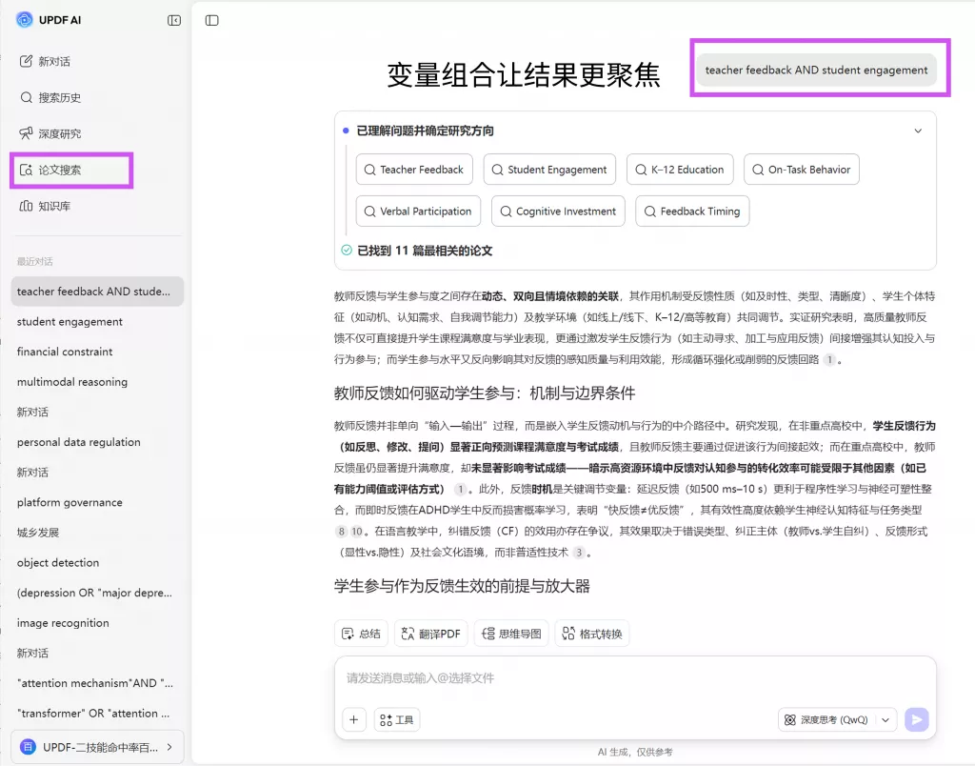
Task: Open 知识库 knowledge base
Action: point(54,206)
